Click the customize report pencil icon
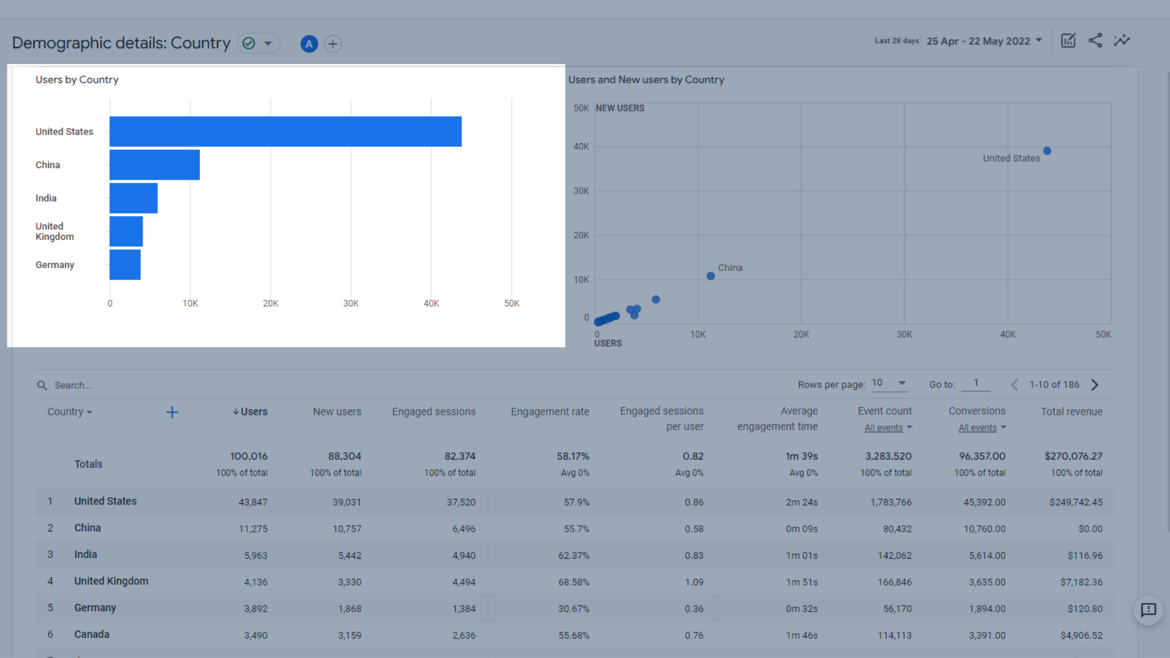This screenshot has height=658, width=1170. coord(1068,41)
